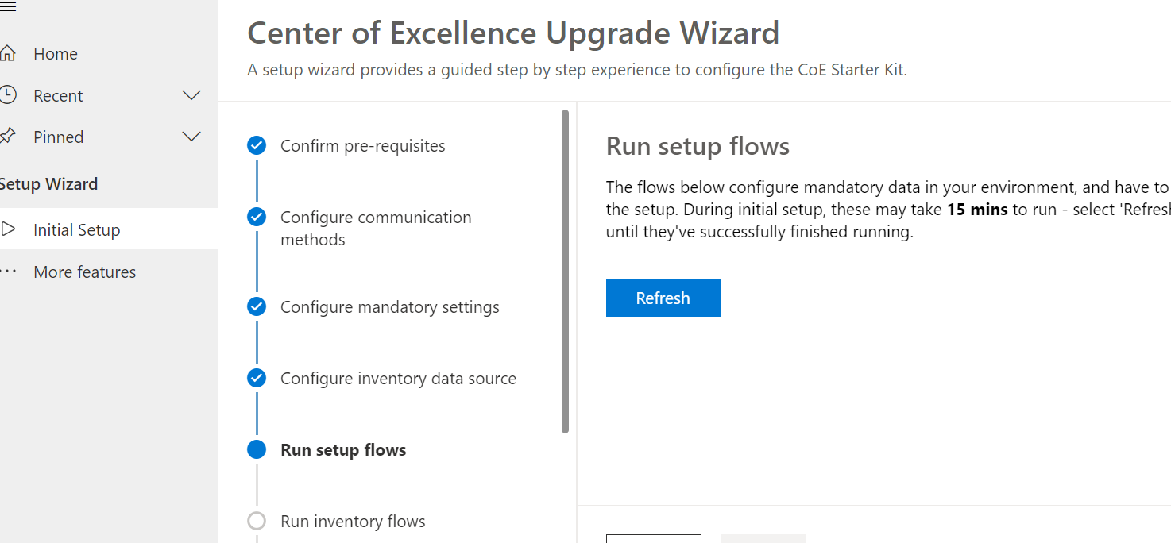Collapse the Recent section chevron

pyautogui.click(x=191, y=94)
